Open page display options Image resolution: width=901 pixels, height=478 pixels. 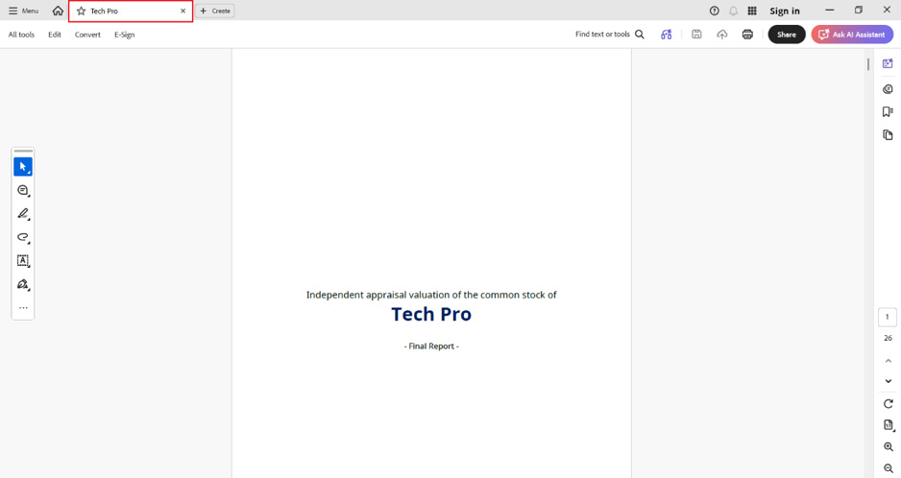(x=889, y=425)
